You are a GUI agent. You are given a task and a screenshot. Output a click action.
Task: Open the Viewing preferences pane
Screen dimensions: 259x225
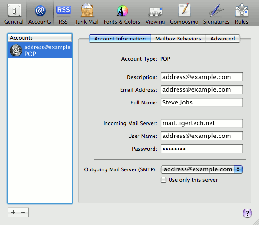(155, 14)
